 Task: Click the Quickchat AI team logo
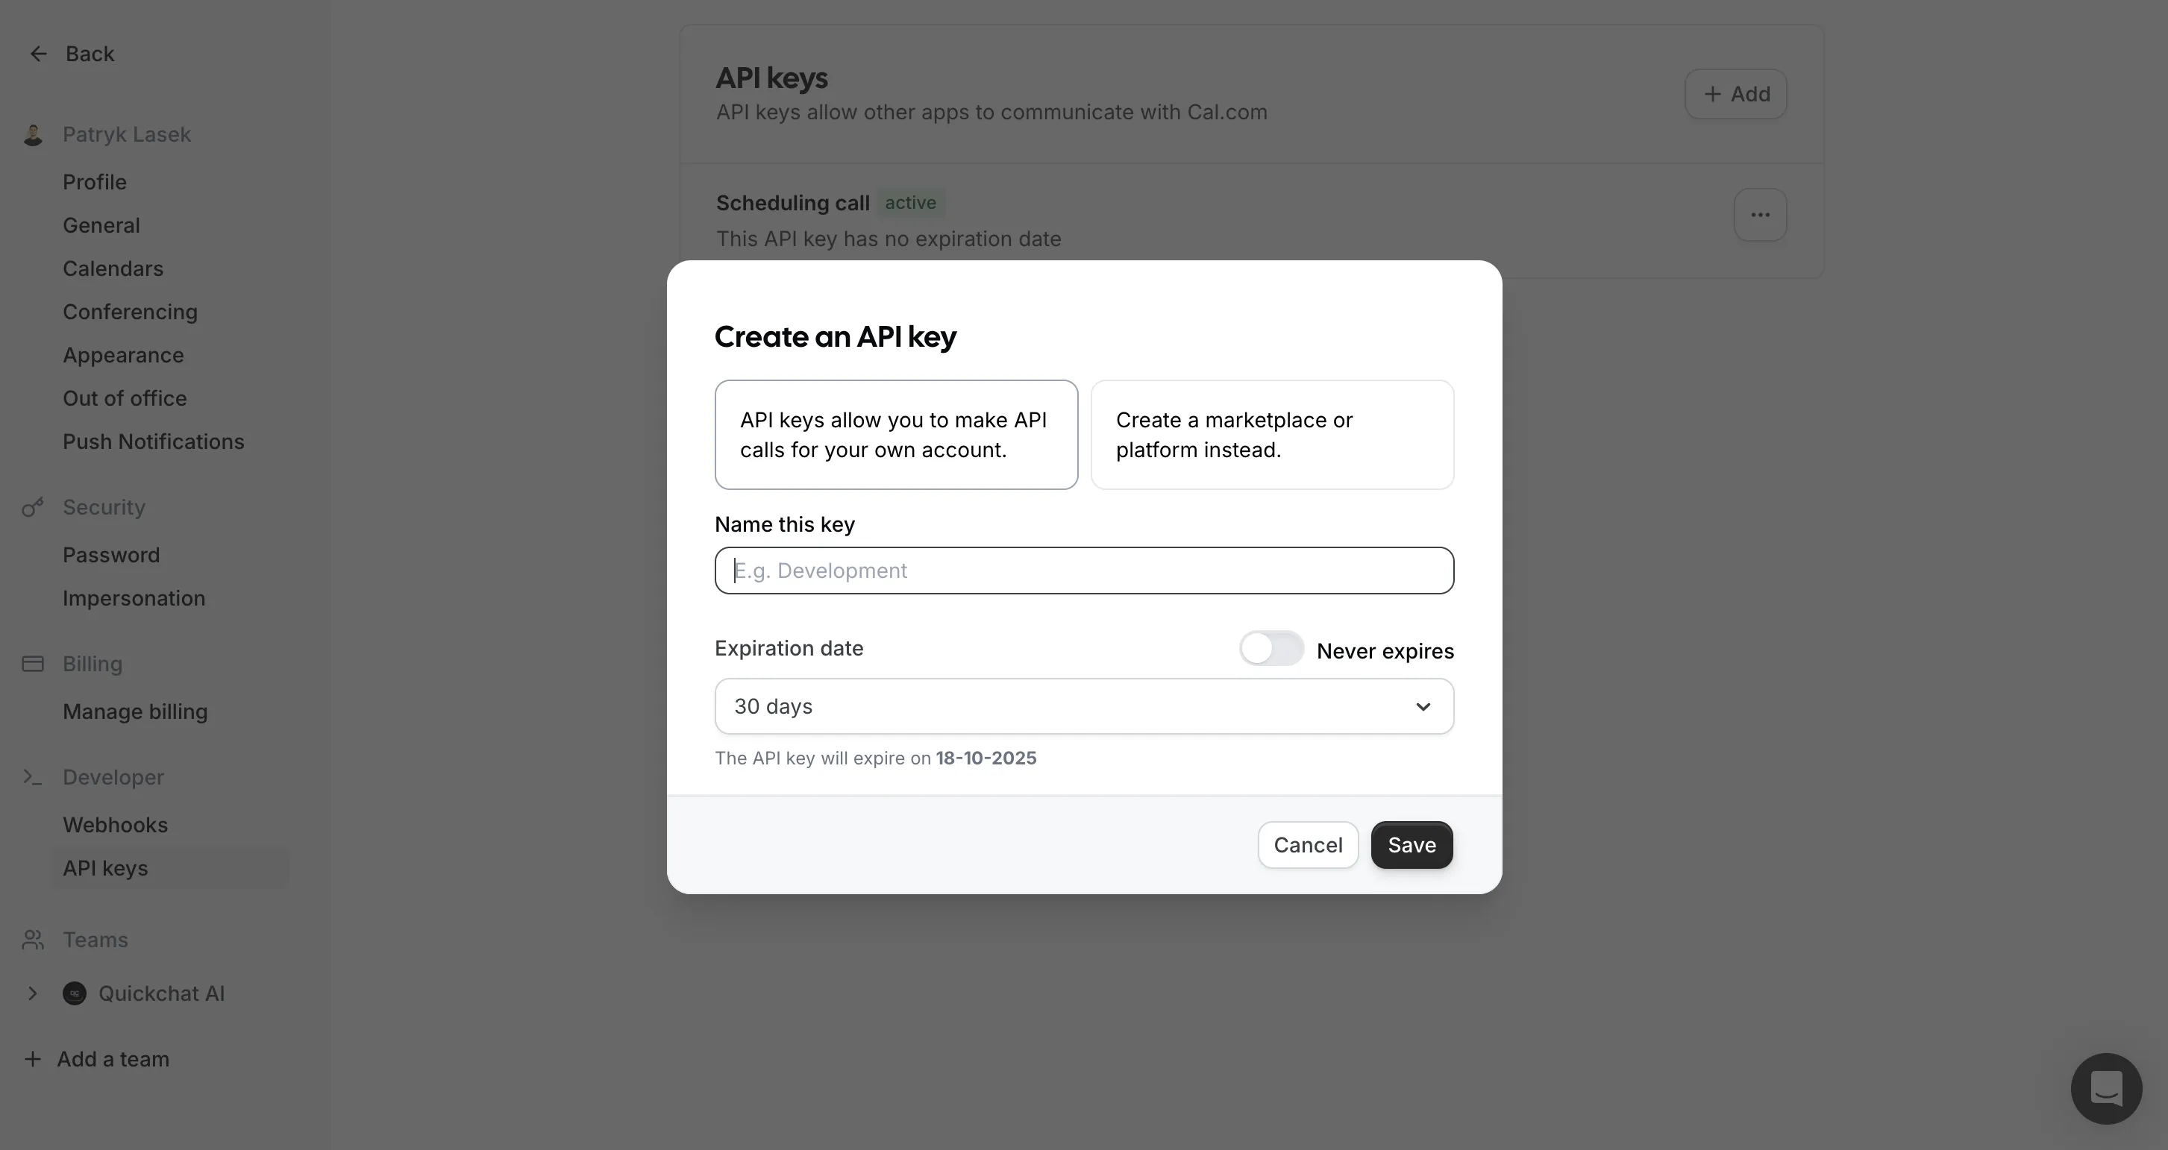[75, 993]
